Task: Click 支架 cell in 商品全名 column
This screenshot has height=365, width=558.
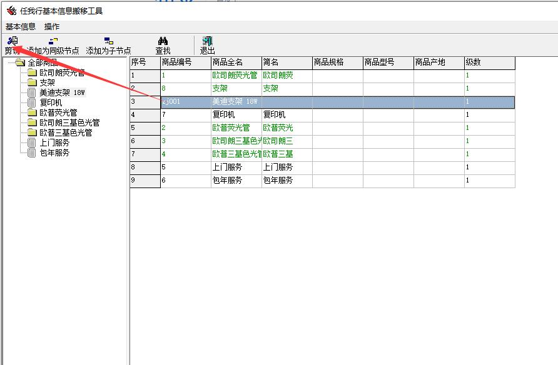Action: [236, 89]
